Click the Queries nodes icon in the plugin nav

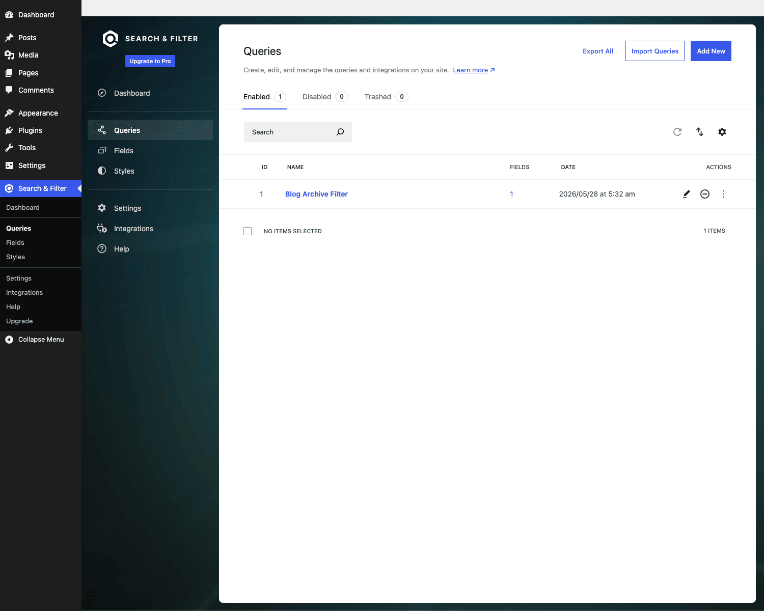tap(102, 130)
